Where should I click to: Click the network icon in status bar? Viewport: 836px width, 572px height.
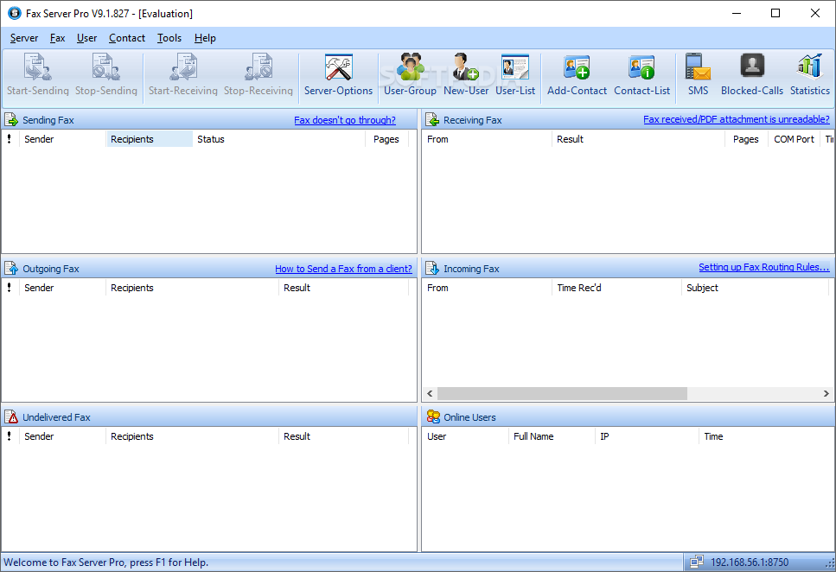click(x=696, y=562)
